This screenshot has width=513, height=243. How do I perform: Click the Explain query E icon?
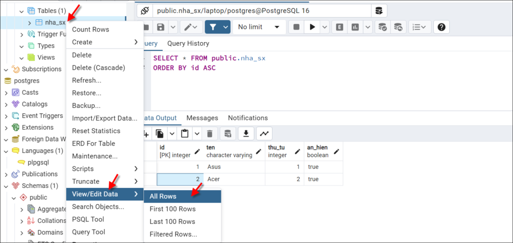coord(340,27)
